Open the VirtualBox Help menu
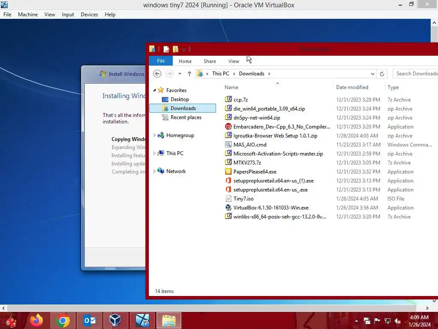The image size is (438, 329). point(110,14)
